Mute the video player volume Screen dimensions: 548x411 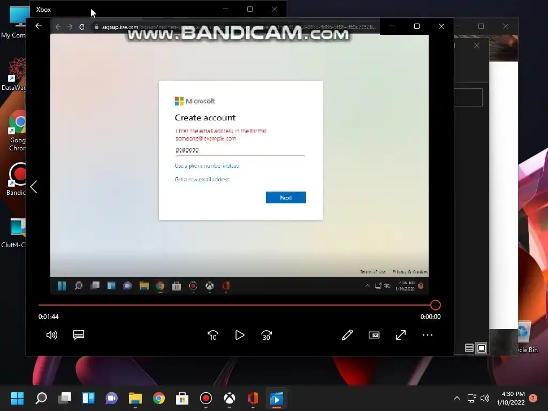(x=52, y=335)
